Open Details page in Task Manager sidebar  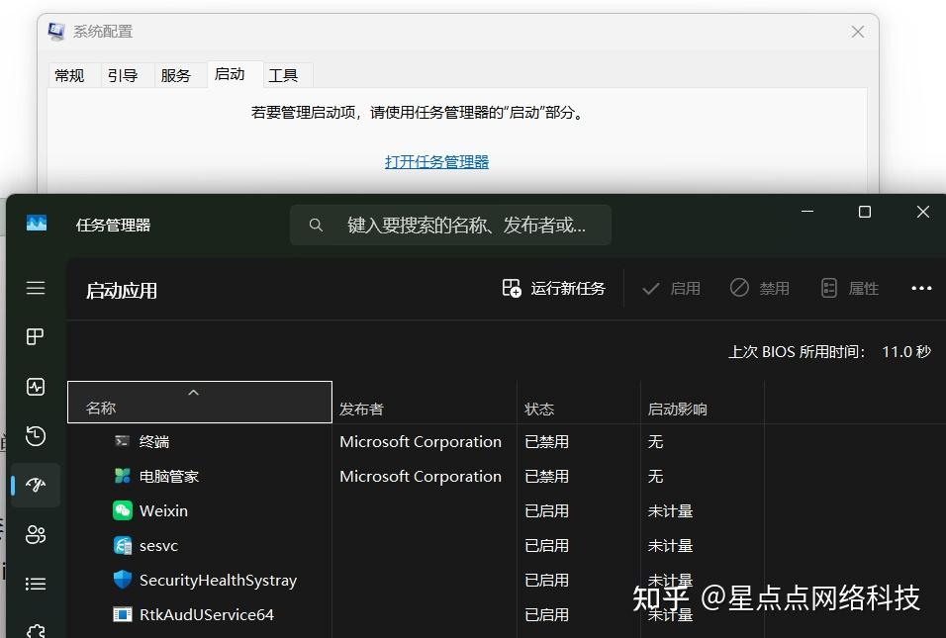pos(36,584)
